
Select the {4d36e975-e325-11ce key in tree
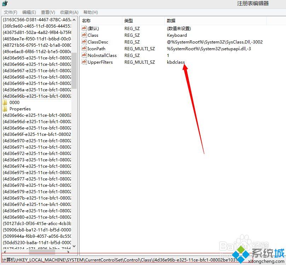click(x=37, y=173)
